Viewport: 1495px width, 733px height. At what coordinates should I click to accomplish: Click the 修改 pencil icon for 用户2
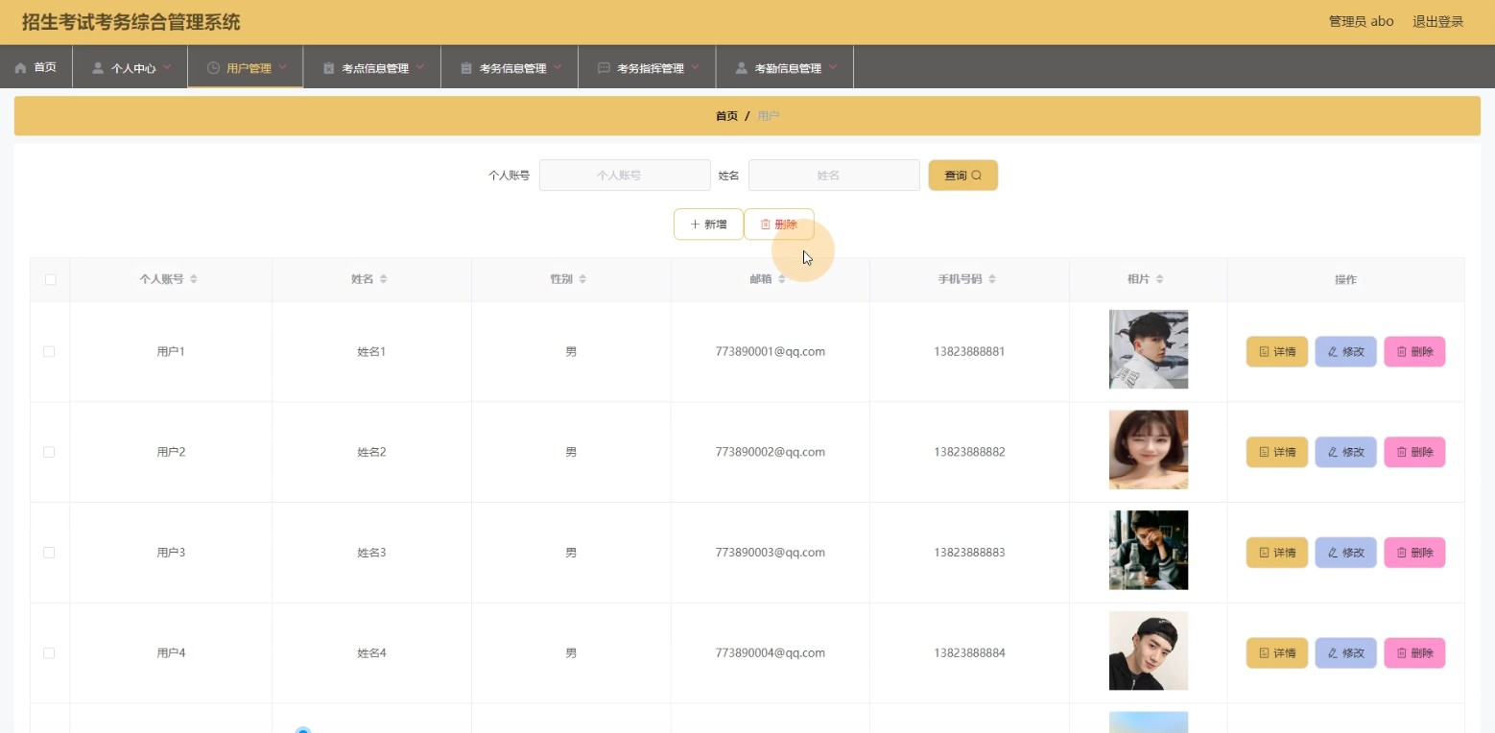pos(1333,452)
